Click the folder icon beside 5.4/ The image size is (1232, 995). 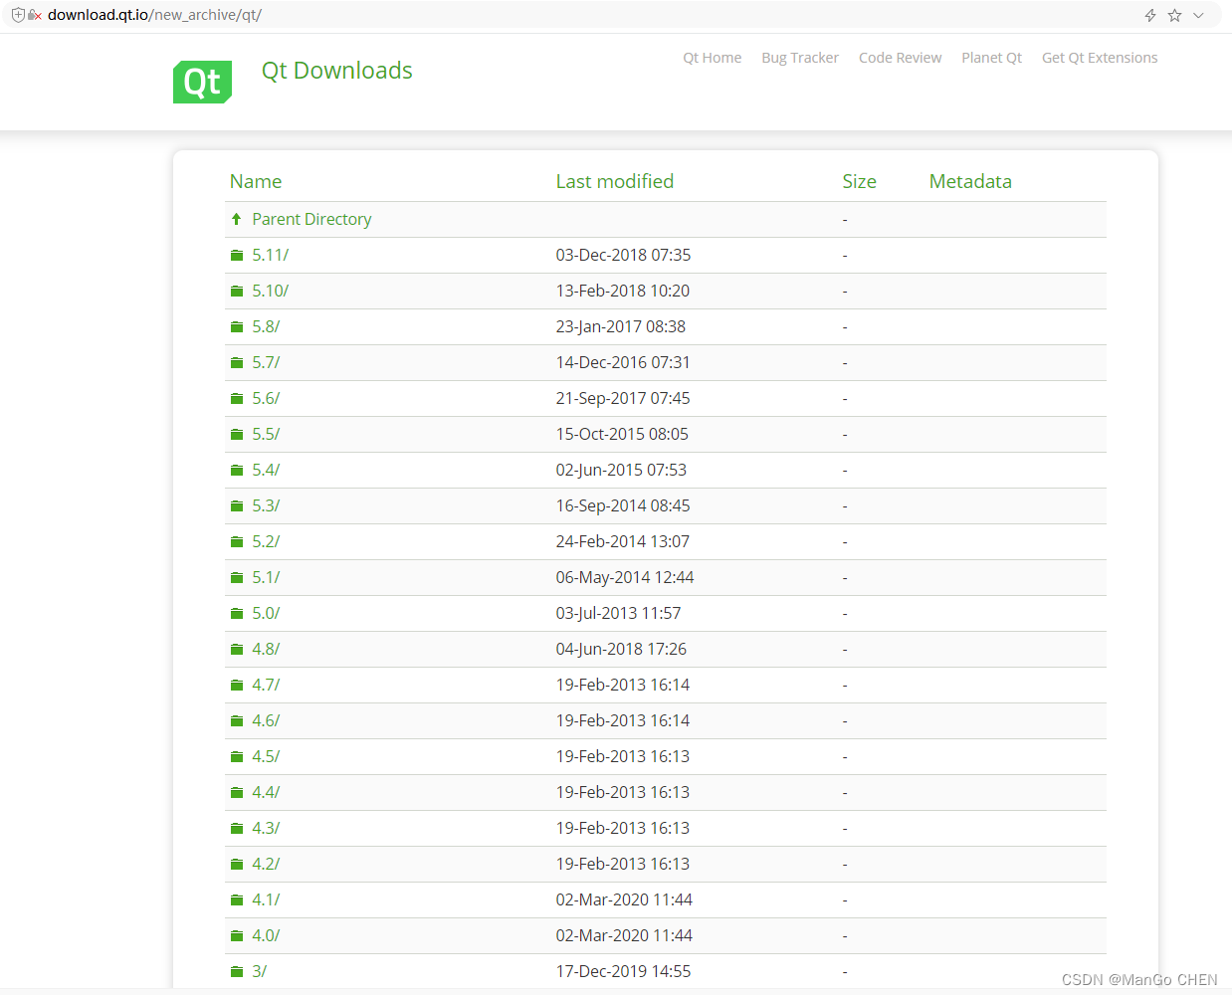[237, 471]
